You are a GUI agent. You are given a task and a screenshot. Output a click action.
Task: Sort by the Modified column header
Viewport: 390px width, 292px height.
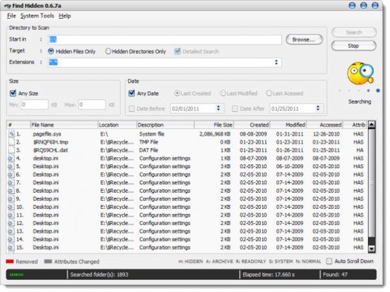pos(288,125)
